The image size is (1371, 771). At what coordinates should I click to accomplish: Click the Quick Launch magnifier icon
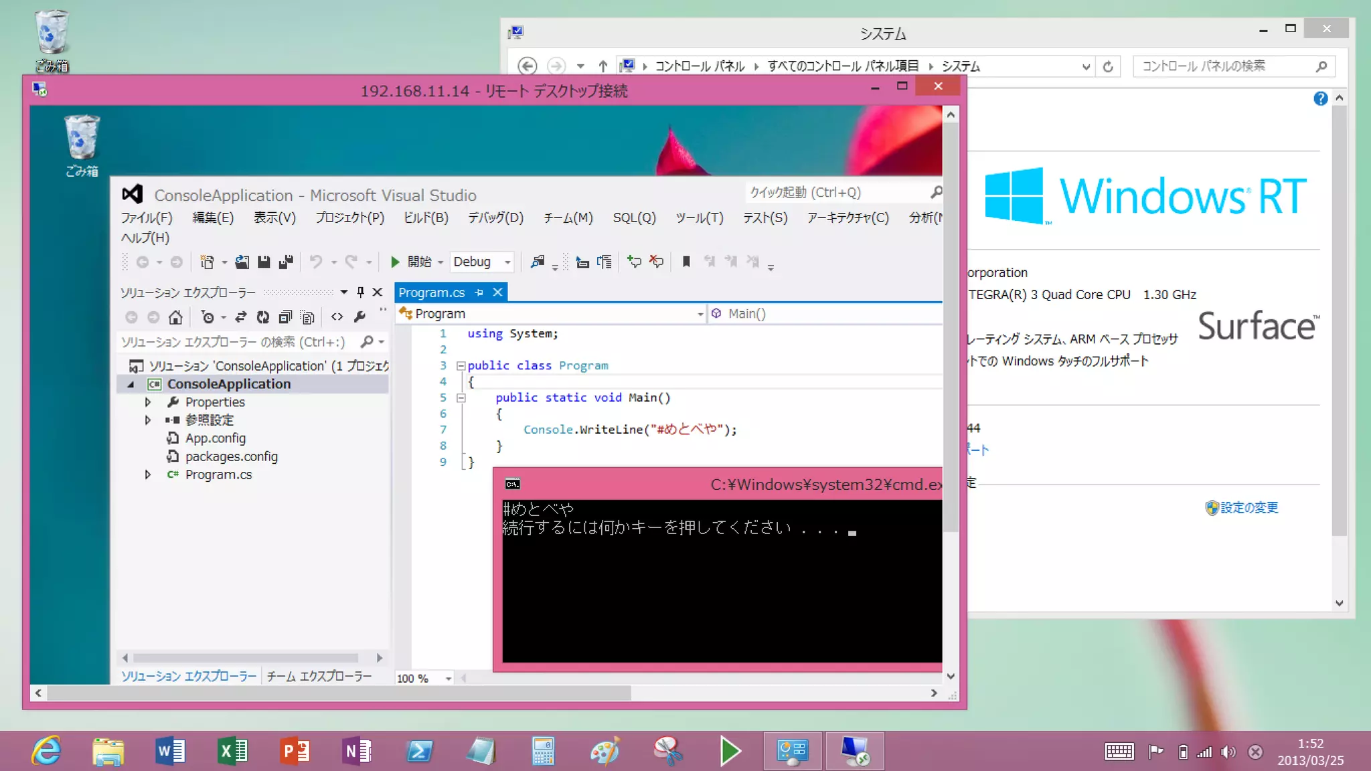(x=936, y=193)
